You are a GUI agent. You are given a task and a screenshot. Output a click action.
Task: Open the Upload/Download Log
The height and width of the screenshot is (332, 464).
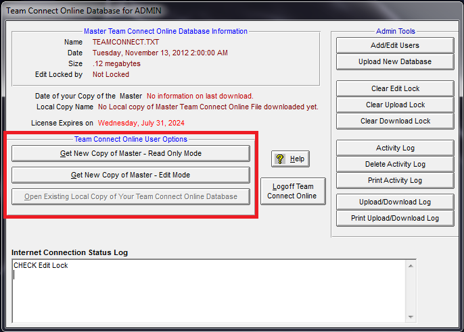coord(395,202)
